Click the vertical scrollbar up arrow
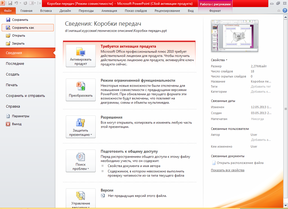Screen dimensions: 288x209 point(285,17)
